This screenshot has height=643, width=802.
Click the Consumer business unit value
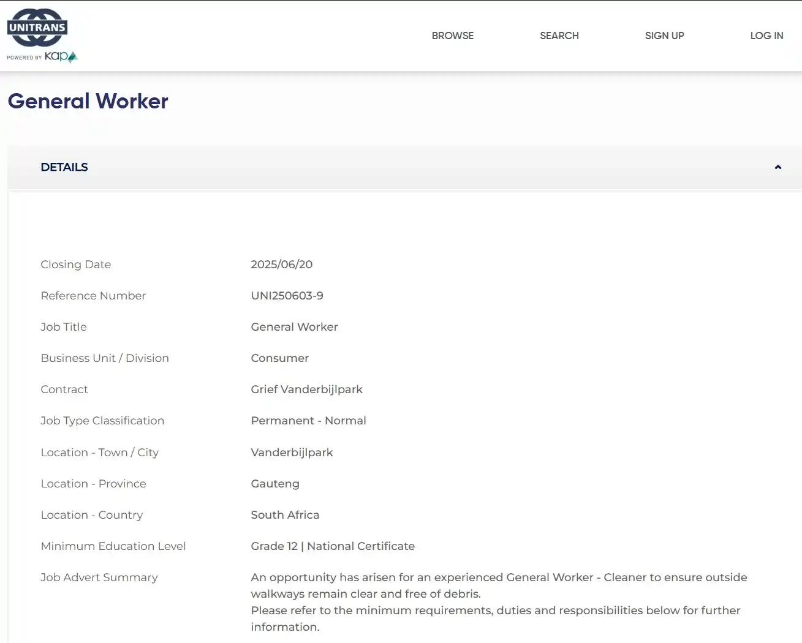pos(279,358)
